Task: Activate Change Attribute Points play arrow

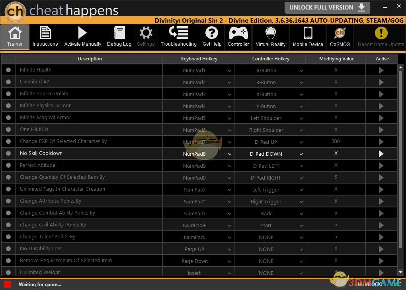Action: [381, 201]
